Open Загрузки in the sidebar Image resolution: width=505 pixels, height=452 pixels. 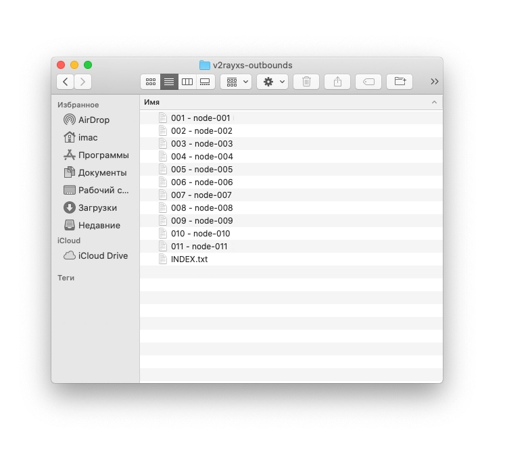click(x=90, y=207)
